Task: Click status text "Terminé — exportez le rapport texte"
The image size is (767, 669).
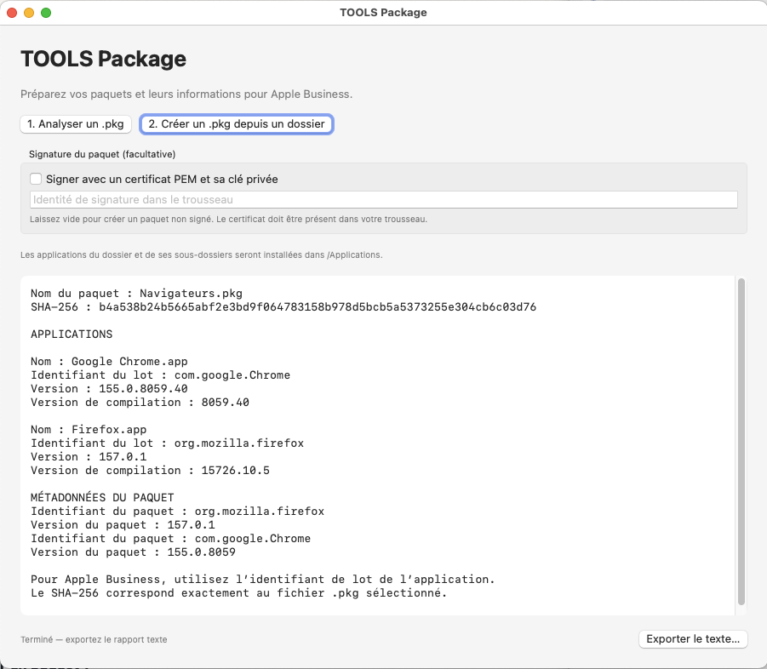Action: click(94, 640)
